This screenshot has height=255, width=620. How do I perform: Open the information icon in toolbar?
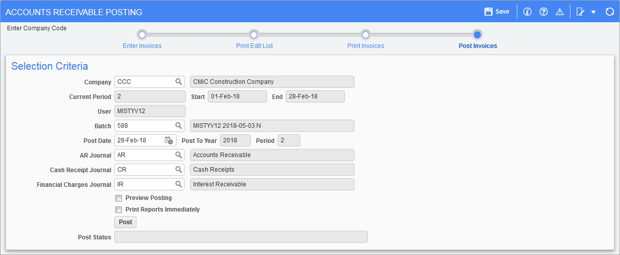(527, 12)
